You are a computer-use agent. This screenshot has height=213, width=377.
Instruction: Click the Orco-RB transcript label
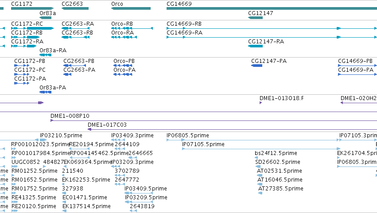pos(122,24)
